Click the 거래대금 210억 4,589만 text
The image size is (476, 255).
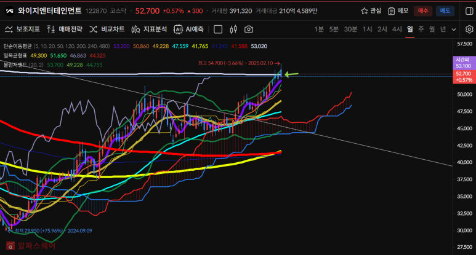[286, 11]
